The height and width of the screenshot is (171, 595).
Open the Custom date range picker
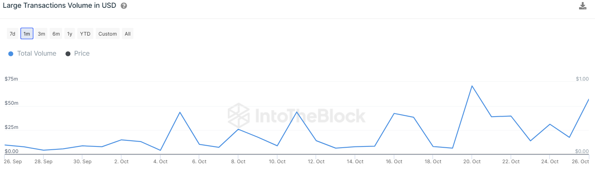coord(108,34)
